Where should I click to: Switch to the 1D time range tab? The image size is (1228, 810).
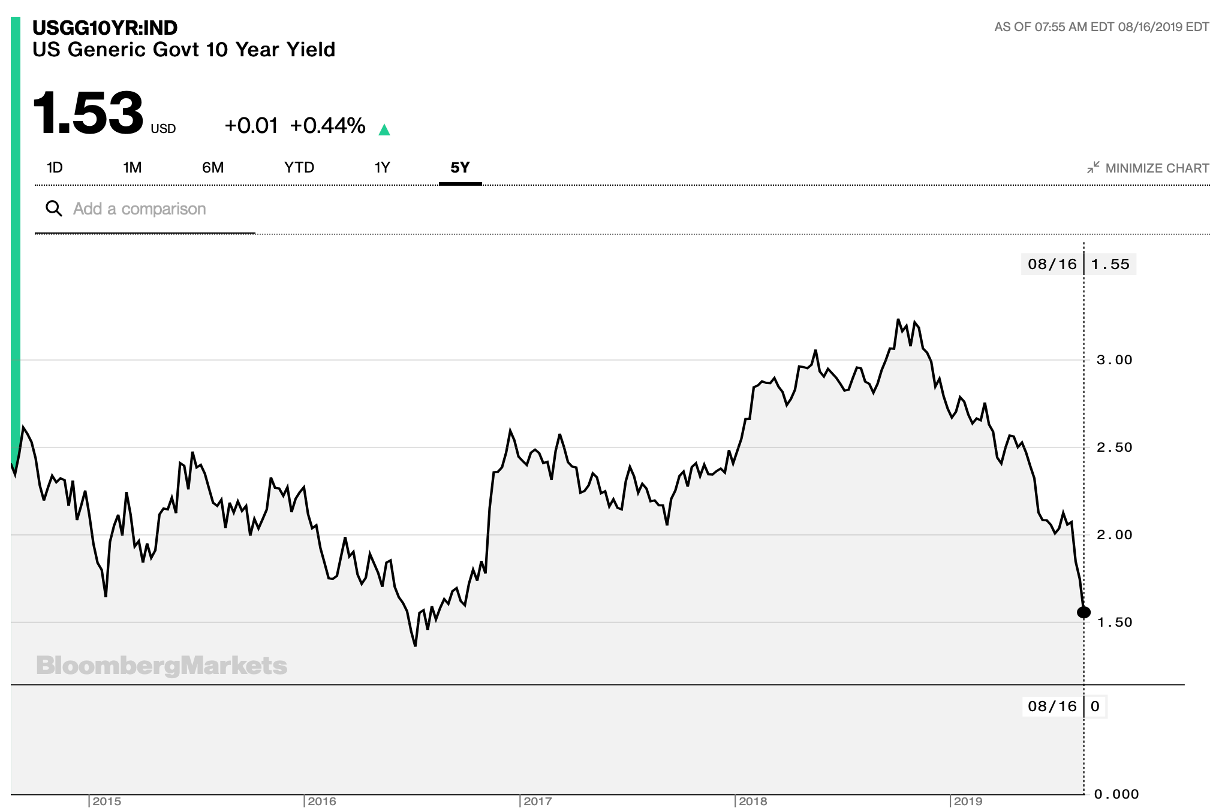click(55, 168)
